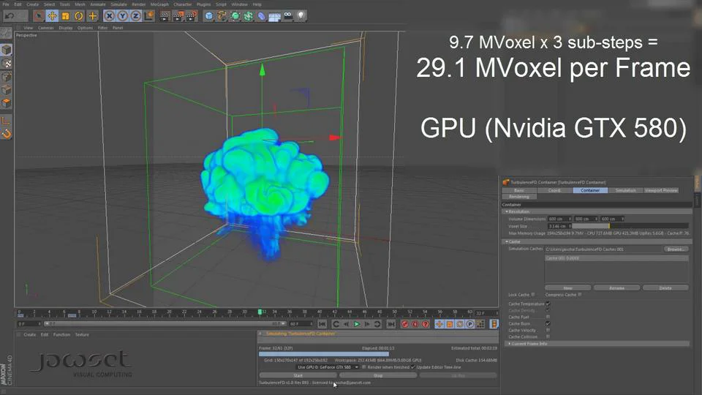Enable the Cache Velocity checkbox

548,330
